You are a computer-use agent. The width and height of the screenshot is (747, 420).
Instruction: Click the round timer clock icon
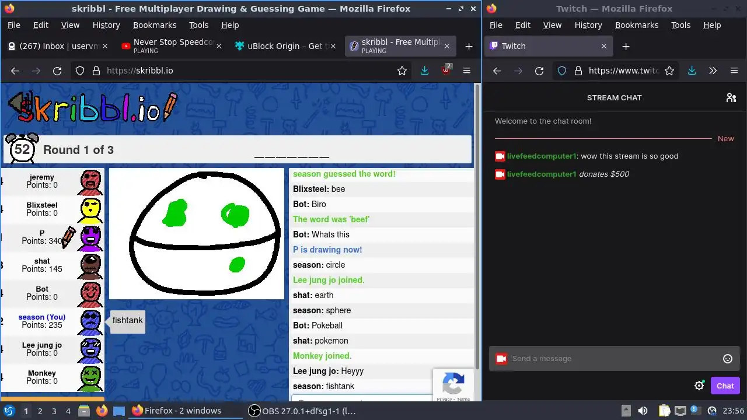[x=22, y=149]
